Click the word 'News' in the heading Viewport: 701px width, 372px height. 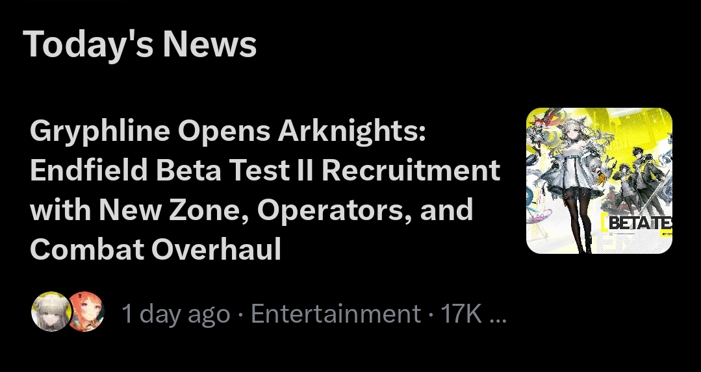tap(210, 45)
